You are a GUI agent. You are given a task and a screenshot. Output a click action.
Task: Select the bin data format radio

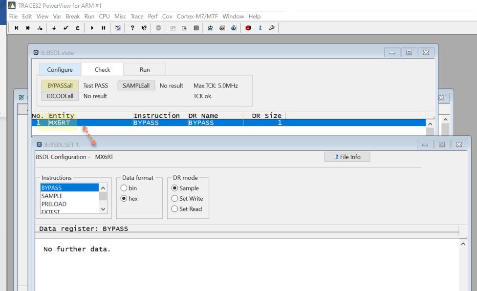tap(124, 188)
